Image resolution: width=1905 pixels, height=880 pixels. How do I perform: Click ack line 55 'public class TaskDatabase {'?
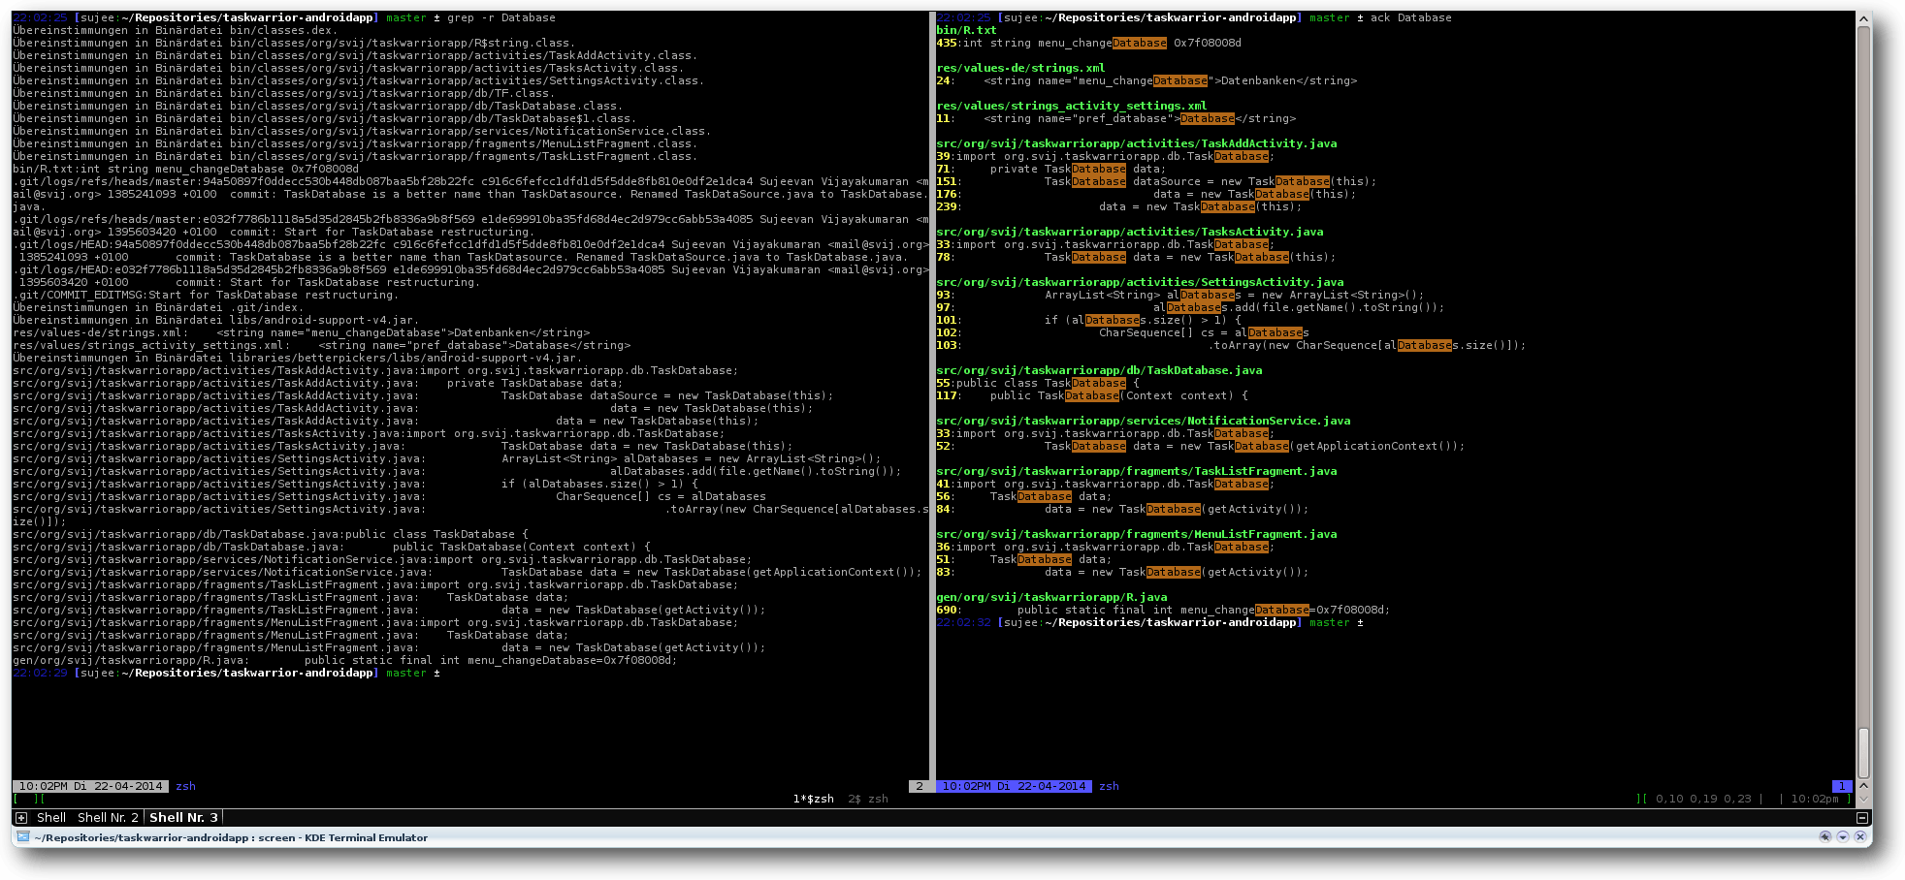pyautogui.click(x=1038, y=383)
